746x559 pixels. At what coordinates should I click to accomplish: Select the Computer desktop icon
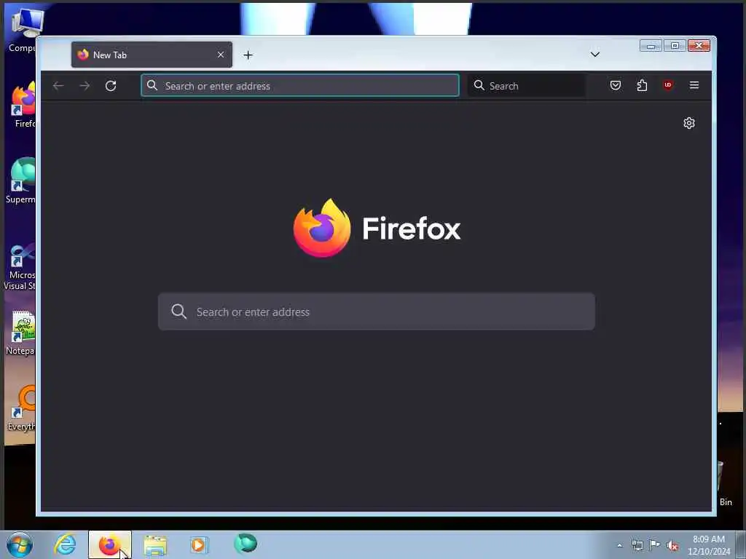pyautogui.click(x=23, y=29)
